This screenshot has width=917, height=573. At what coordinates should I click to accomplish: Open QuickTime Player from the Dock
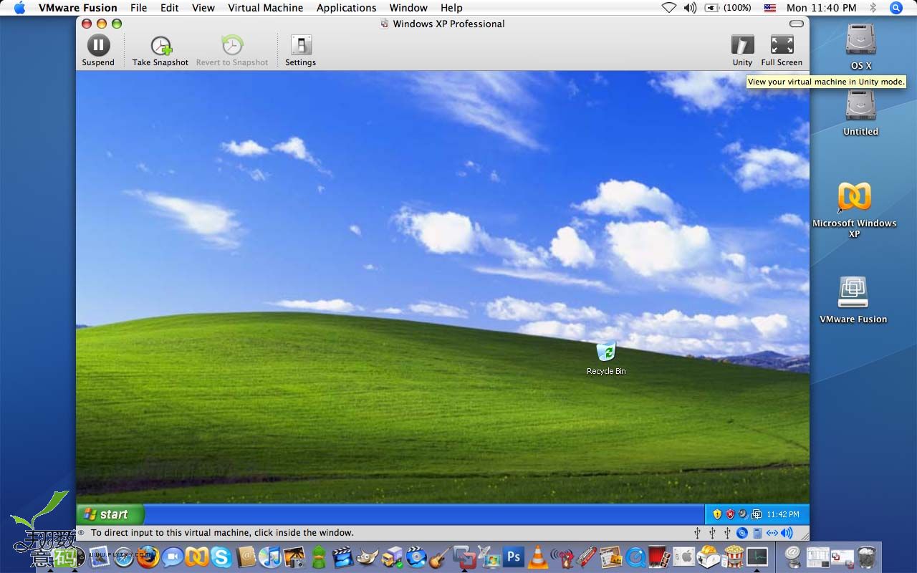pyautogui.click(x=635, y=557)
